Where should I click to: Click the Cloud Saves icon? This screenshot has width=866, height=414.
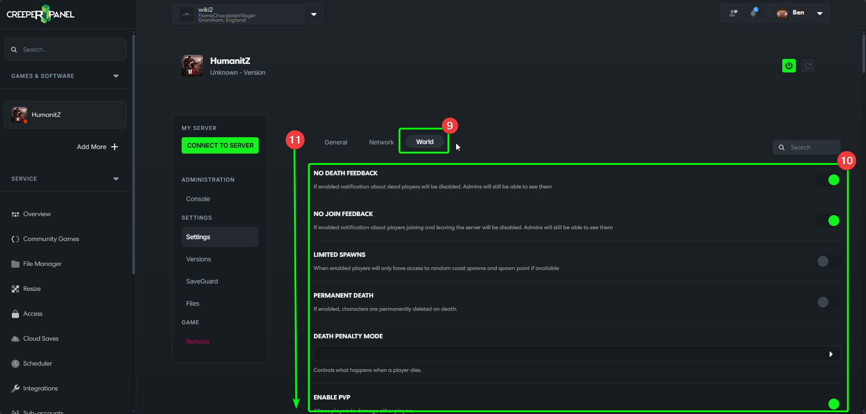point(14,338)
